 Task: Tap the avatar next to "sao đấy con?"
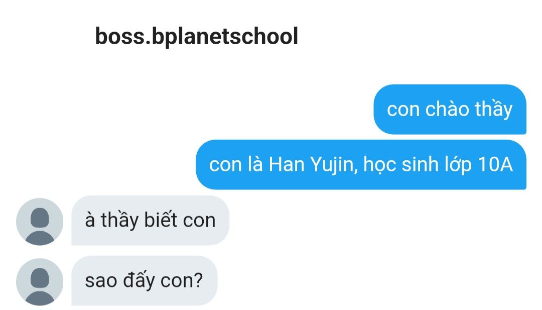pos(40,282)
